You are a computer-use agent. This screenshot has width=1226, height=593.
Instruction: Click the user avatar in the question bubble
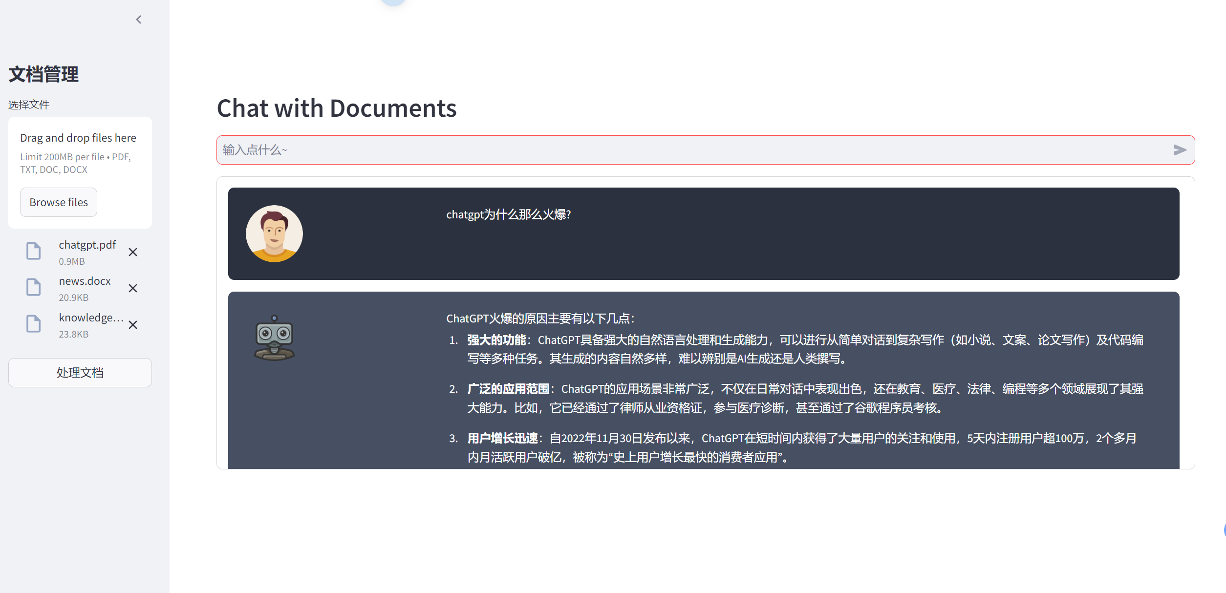pos(274,233)
